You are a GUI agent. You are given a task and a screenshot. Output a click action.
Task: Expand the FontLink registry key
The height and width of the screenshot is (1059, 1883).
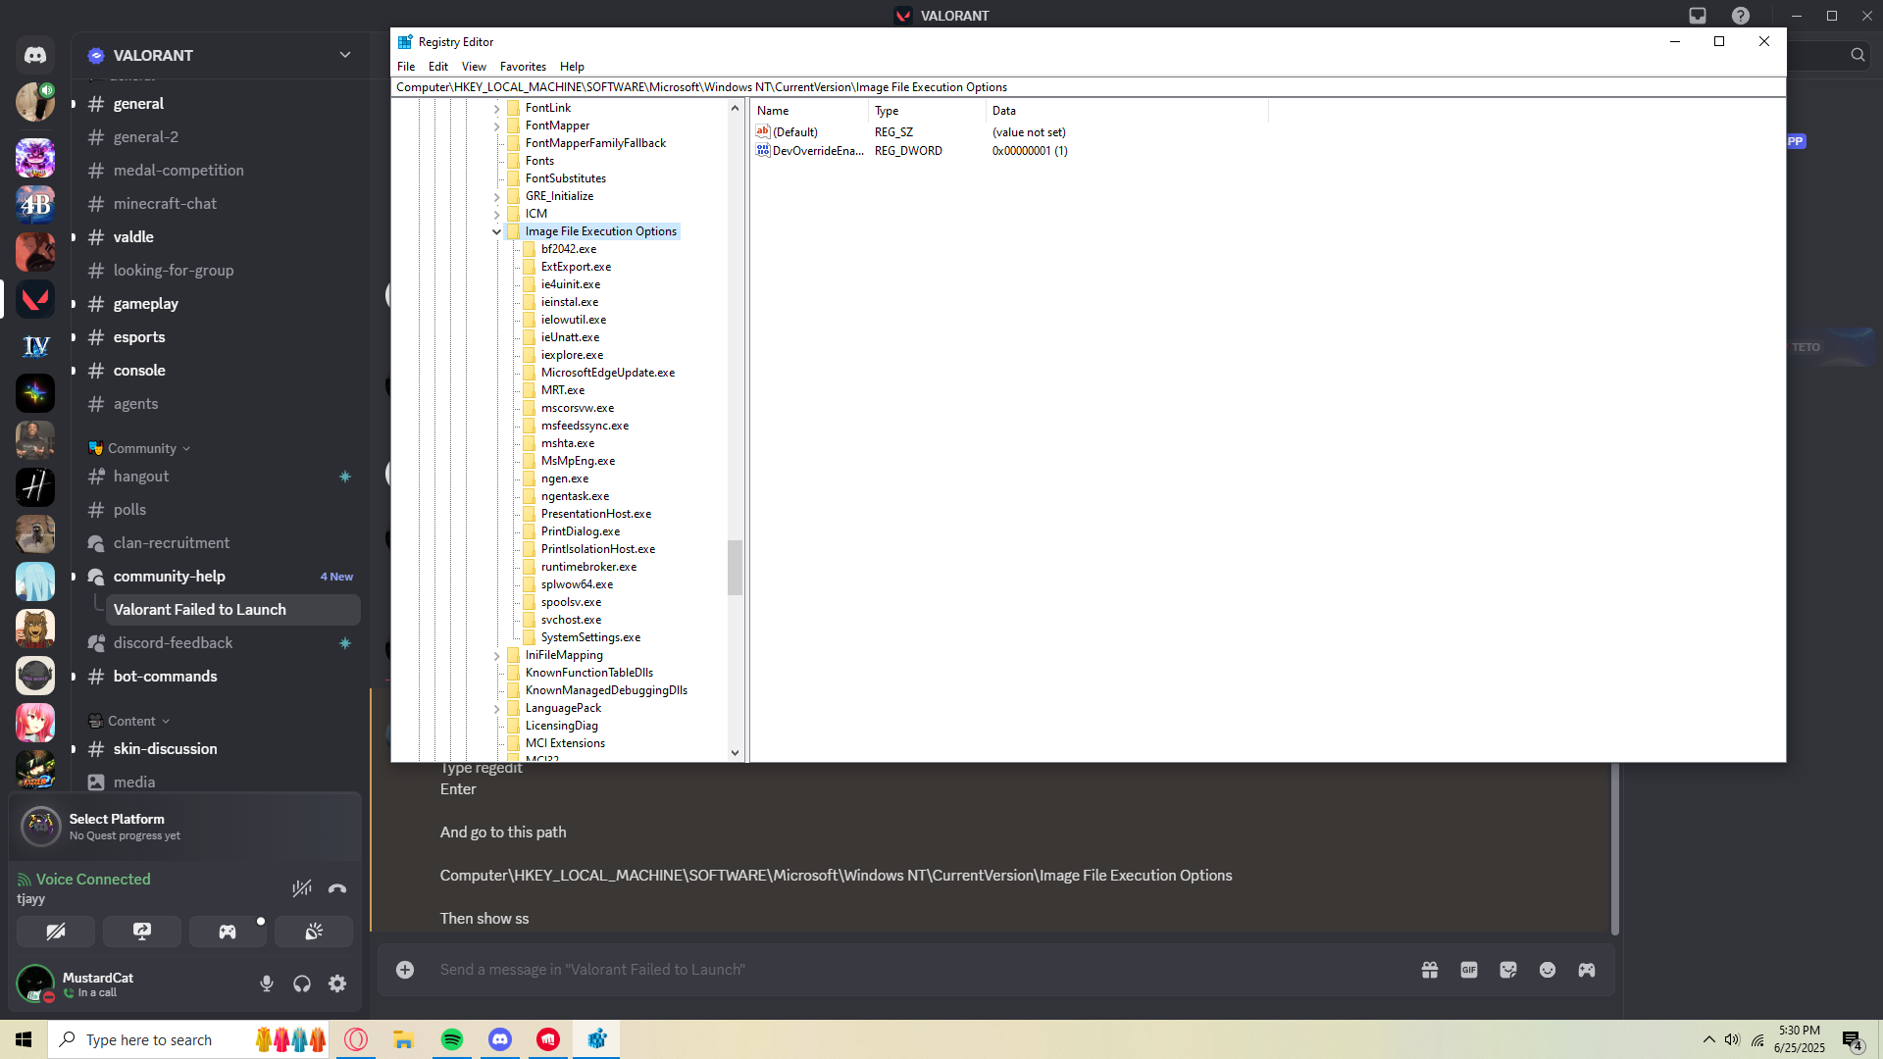[x=497, y=108]
